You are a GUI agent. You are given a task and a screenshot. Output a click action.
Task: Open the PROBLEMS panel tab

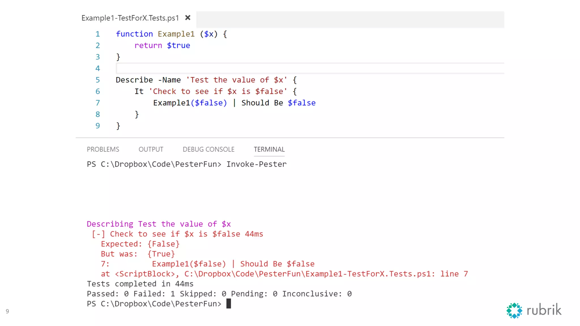pos(103,149)
